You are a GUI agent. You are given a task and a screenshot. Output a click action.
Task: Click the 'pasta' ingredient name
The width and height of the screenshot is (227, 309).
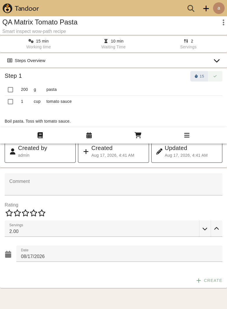coord(52,90)
